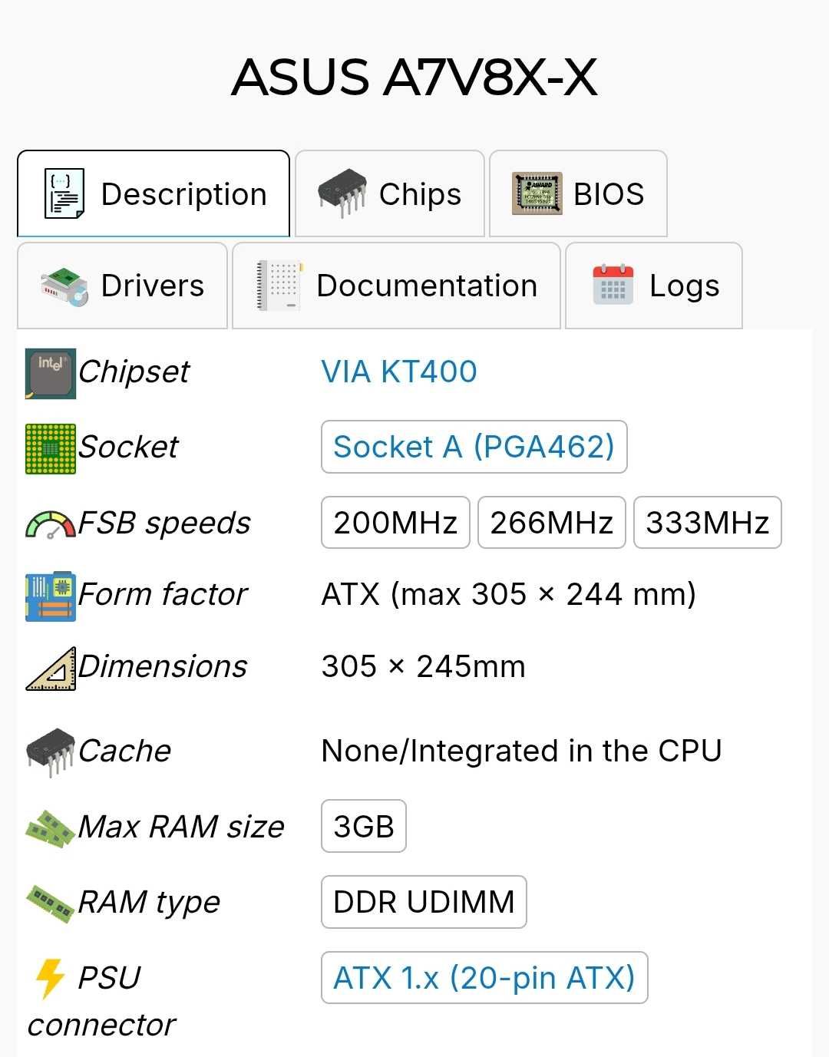Select the 3GB max RAM tag
This screenshot has height=1057, width=829.
[x=364, y=827]
